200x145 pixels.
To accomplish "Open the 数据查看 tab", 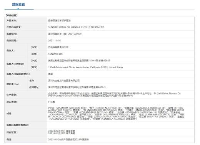I will pos(18,4).
